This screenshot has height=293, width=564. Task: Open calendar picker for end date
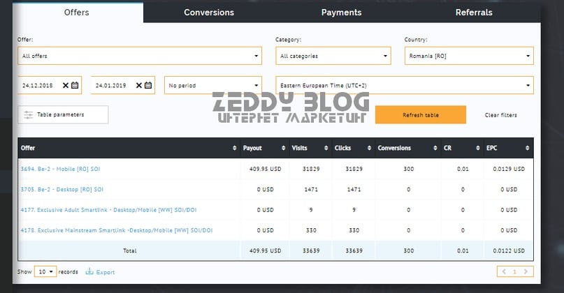point(148,85)
